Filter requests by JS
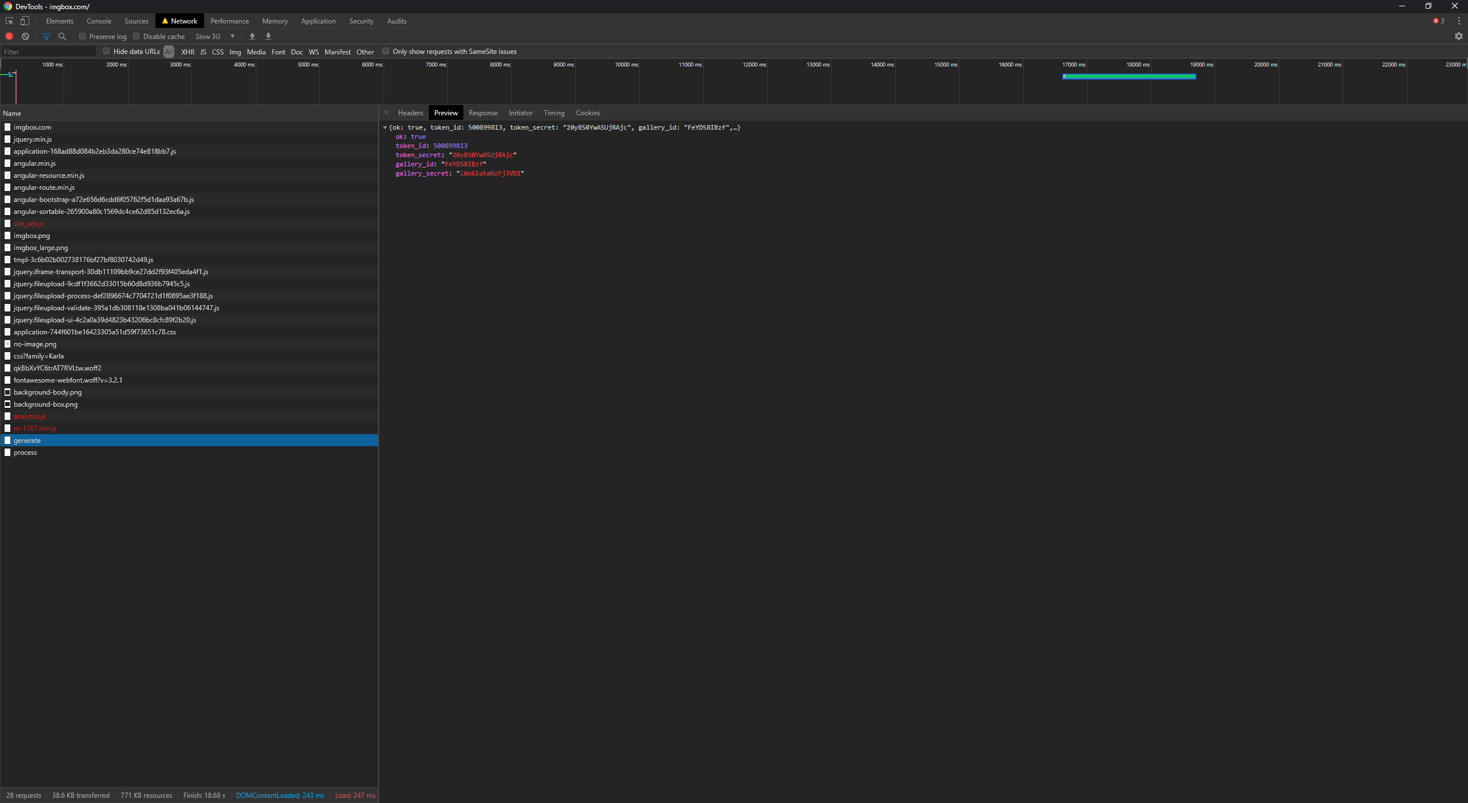Image resolution: width=1468 pixels, height=803 pixels. click(203, 52)
